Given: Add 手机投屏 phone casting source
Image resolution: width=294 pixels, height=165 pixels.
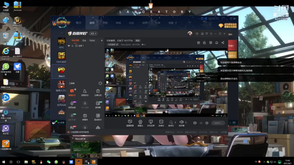Looking at the screenshot, I should pos(151,123).
